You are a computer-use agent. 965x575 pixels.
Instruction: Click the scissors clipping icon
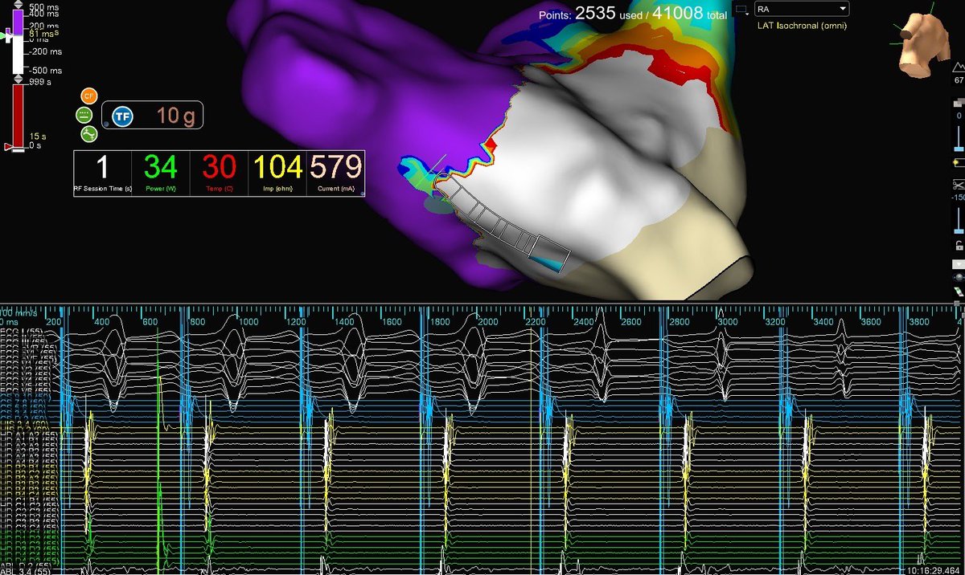[x=958, y=184]
